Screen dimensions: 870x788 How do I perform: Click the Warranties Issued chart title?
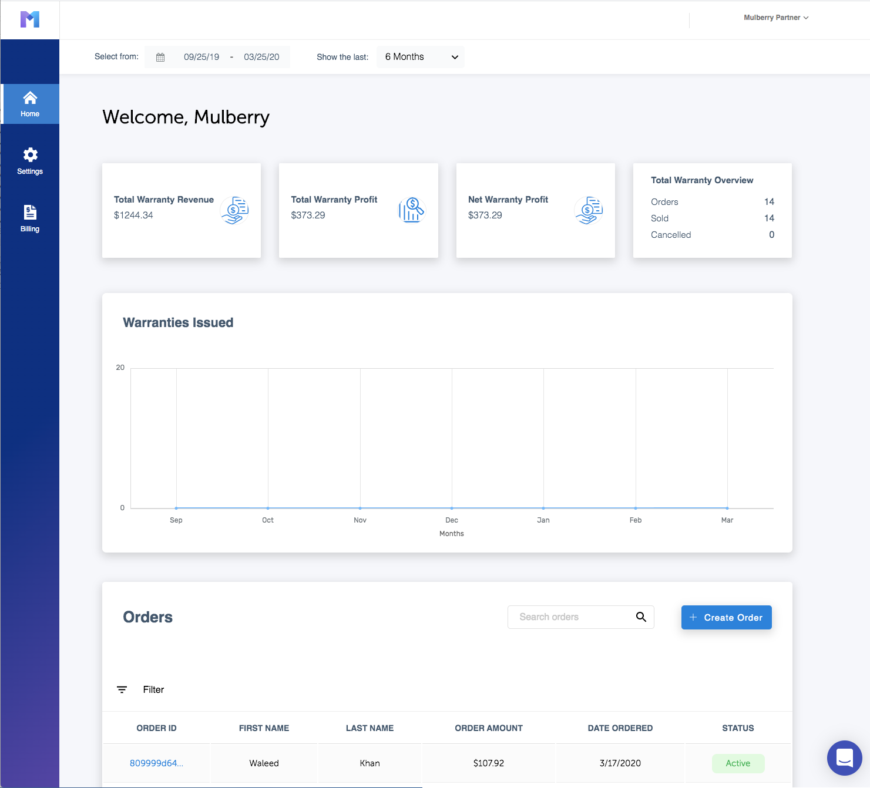pos(178,322)
